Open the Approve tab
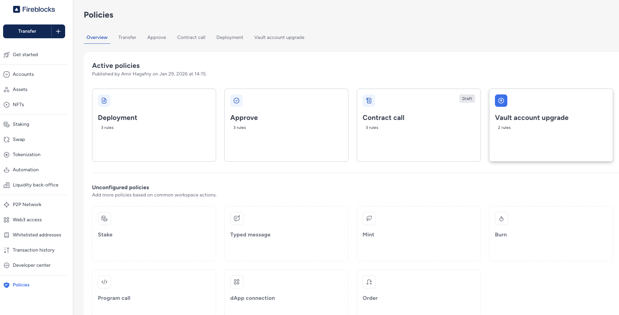 point(156,37)
